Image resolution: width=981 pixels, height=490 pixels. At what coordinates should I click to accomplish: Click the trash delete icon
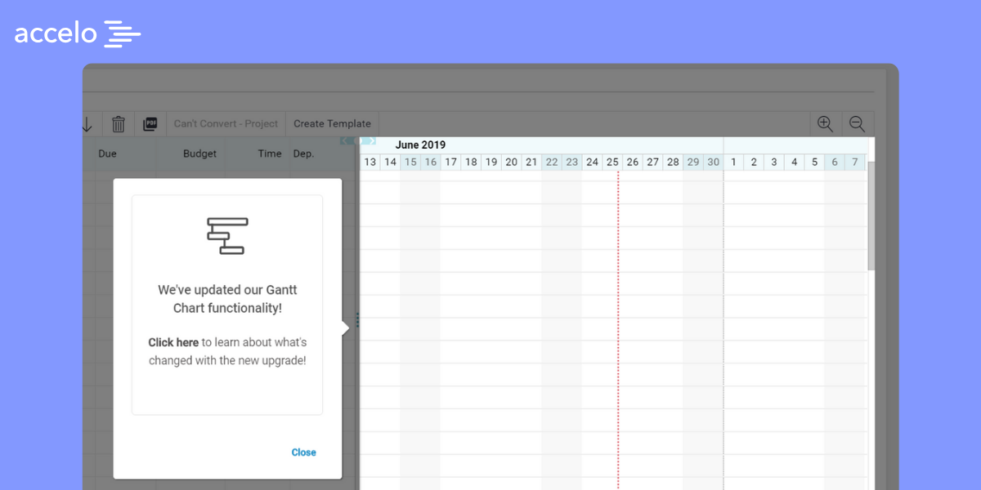click(x=119, y=124)
